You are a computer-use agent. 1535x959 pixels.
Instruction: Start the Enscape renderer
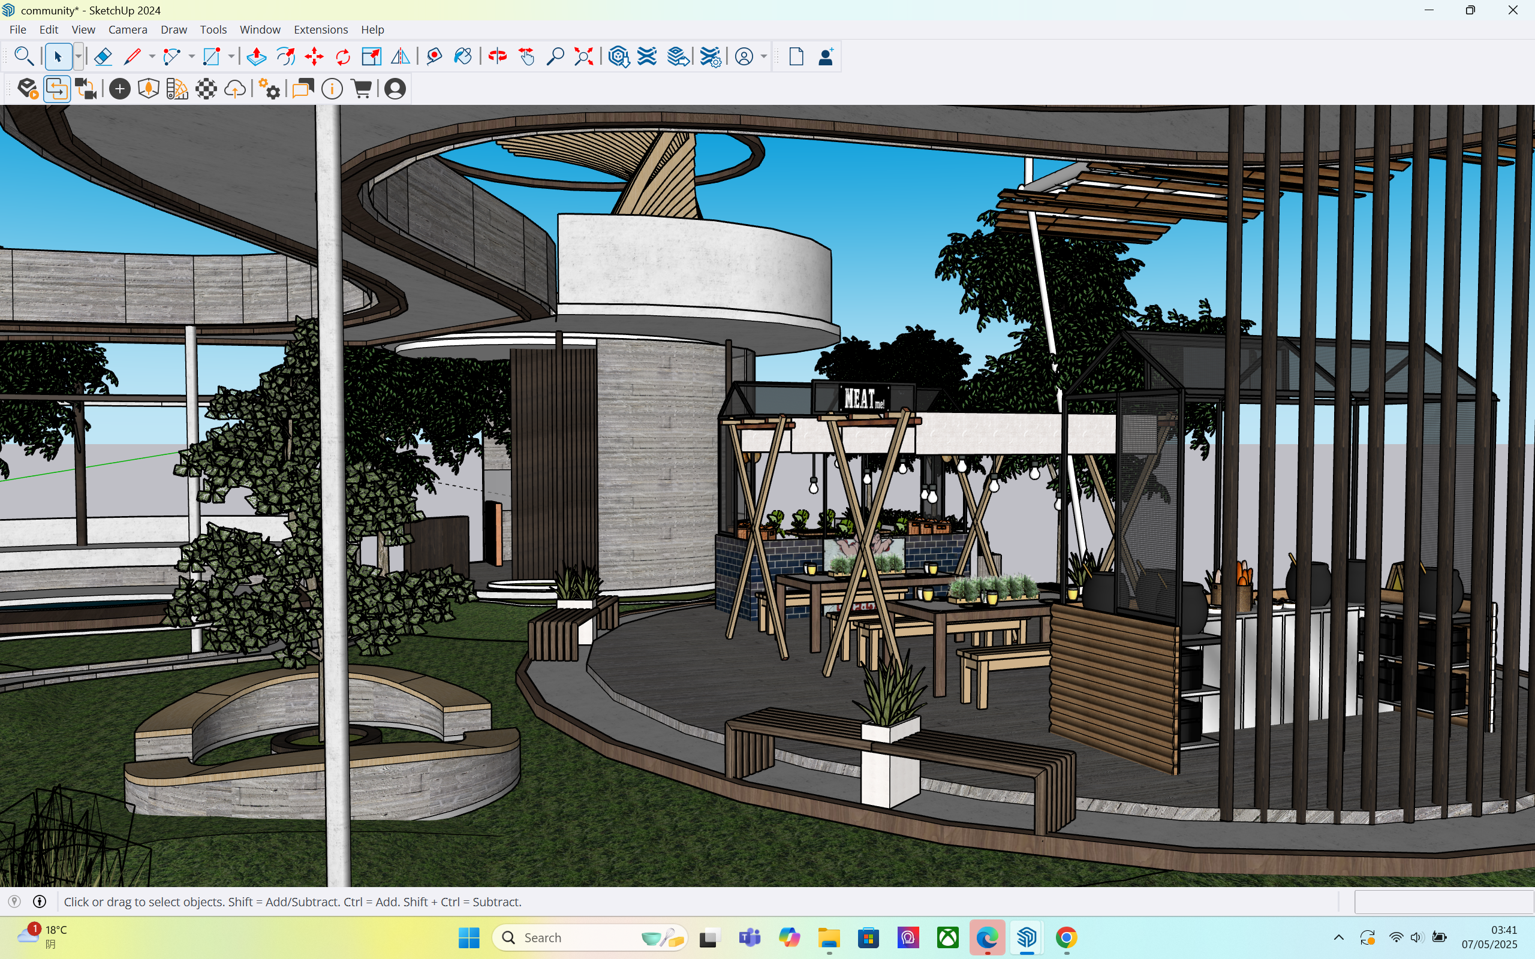point(27,89)
